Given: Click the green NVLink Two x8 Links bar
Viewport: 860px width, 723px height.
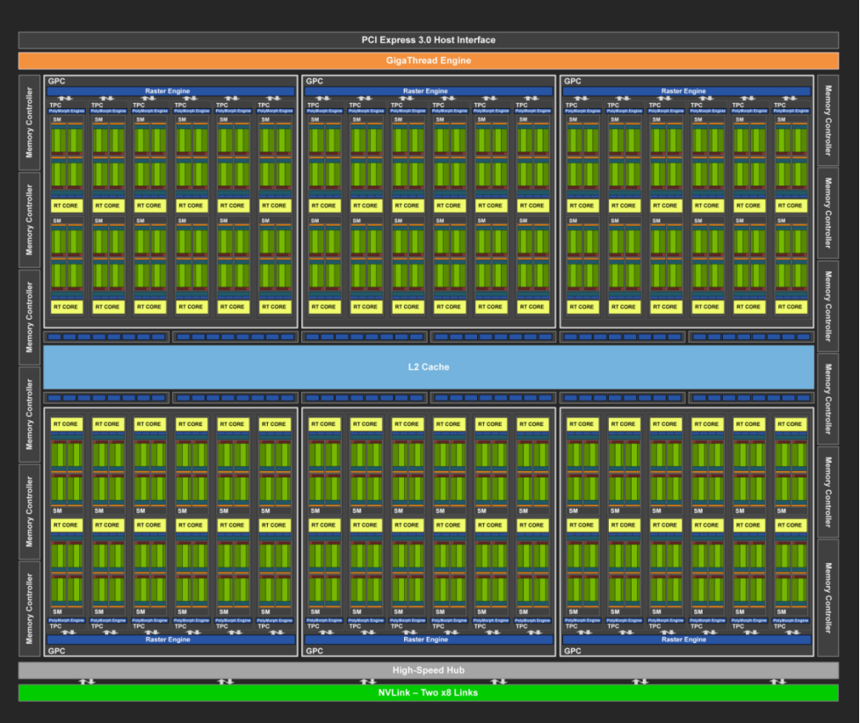Looking at the screenshot, I should [429, 693].
